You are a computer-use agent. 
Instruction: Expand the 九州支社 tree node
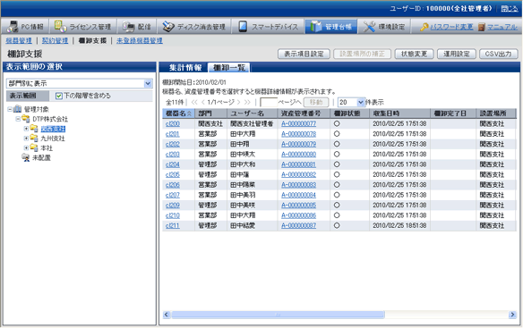click(26, 139)
